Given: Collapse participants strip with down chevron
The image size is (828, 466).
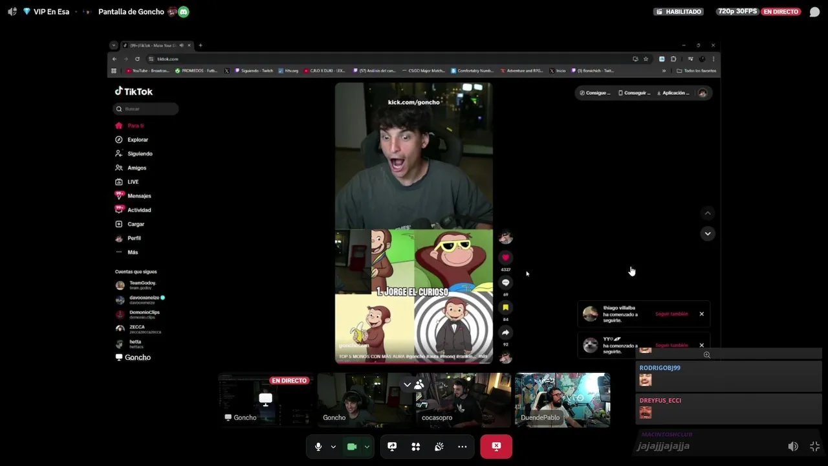Looking at the screenshot, I should [407, 385].
